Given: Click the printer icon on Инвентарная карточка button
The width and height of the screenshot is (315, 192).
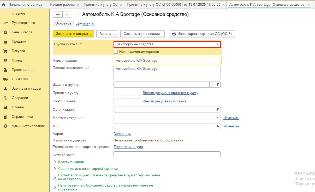Looking at the screenshot, I should tap(174, 34).
